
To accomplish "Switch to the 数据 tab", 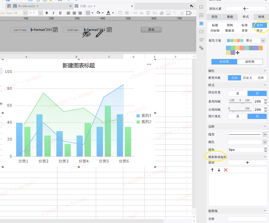I will tap(230, 17).
